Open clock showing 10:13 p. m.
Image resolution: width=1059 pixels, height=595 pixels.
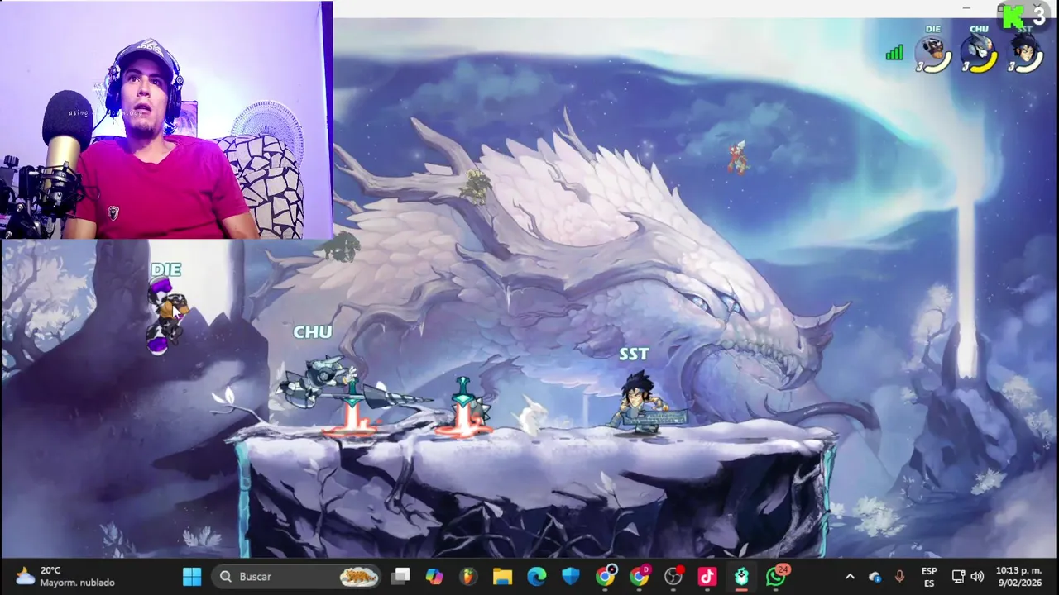[1018, 576]
